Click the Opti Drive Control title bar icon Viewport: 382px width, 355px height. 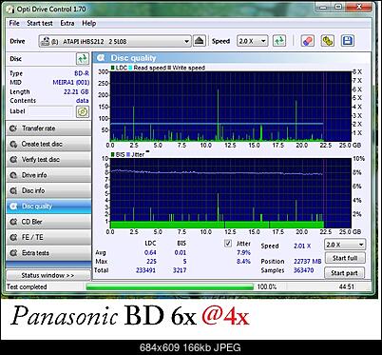(10, 9)
